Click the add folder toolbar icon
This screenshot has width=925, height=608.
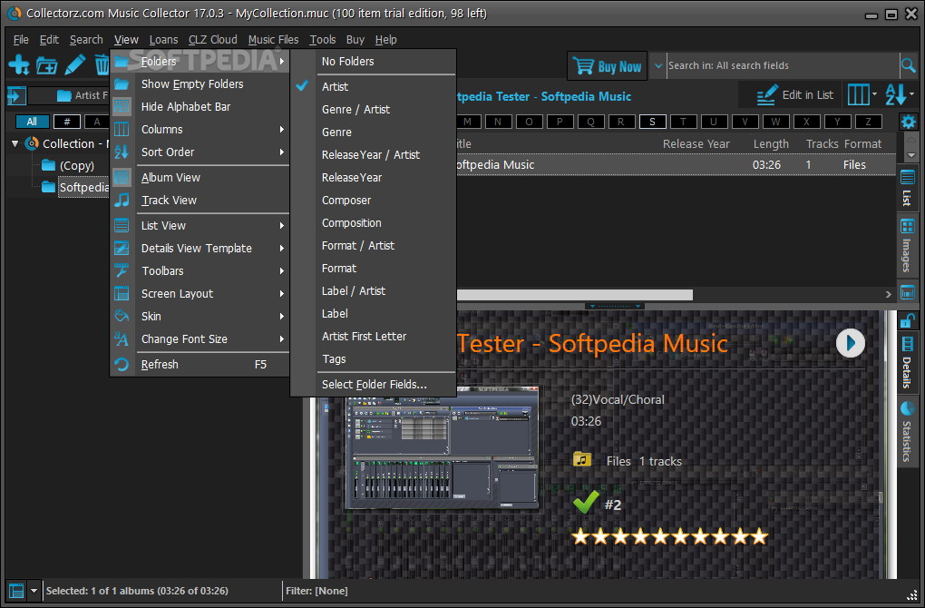46,65
